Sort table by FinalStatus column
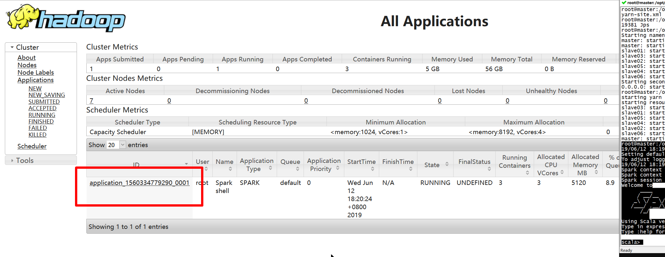This screenshot has width=665, height=257. point(474,164)
